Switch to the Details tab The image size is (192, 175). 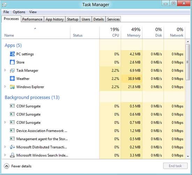98,19
